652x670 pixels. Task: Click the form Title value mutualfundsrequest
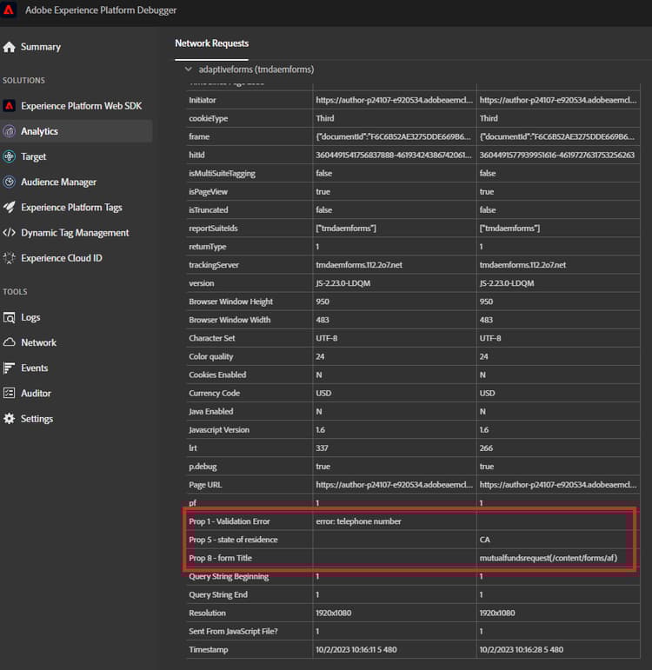[x=548, y=558]
